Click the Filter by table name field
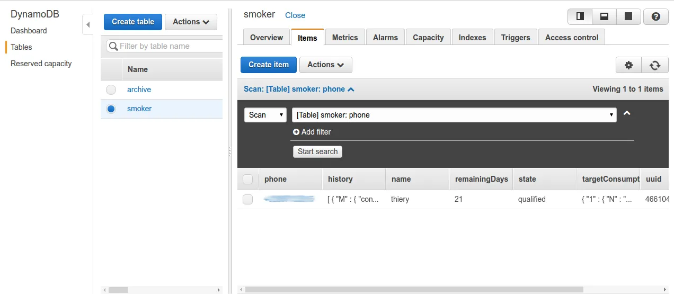674x294 pixels. (164, 46)
